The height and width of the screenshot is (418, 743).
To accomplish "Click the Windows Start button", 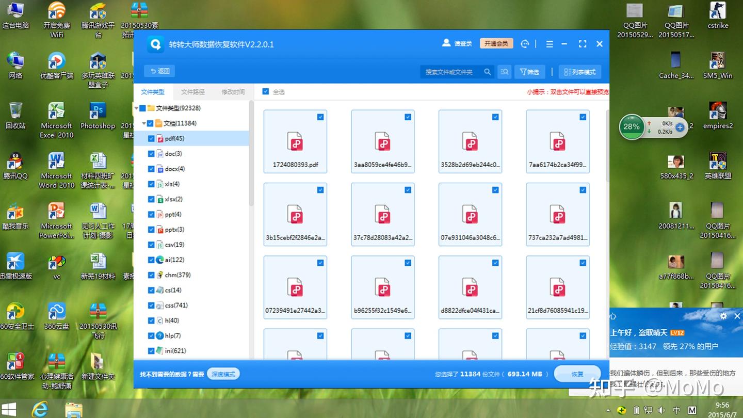I will tap(10, 409).
